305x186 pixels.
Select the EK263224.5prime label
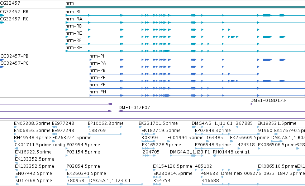click(72, 138)
